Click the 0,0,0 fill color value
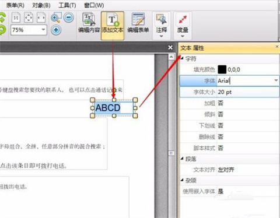280x218 pixels. click(x=234, y=69)
